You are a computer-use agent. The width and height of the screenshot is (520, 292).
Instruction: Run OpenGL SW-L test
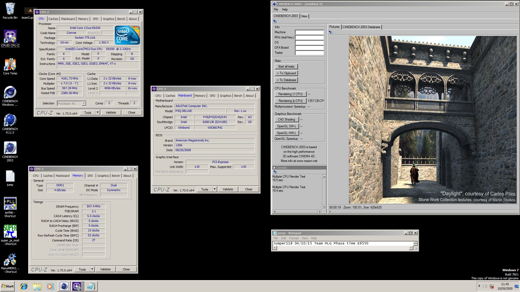click(x=286, y=126)
